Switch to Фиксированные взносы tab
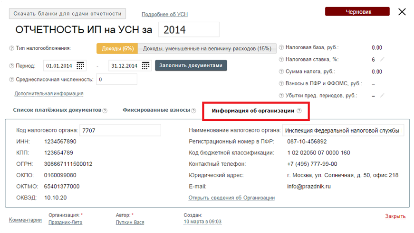Screen dimensions: 414x233 (156, 110)
